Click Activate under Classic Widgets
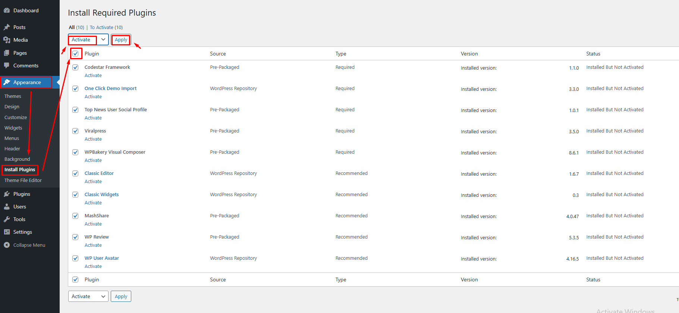The image size is (679, 313). (93, 203)
